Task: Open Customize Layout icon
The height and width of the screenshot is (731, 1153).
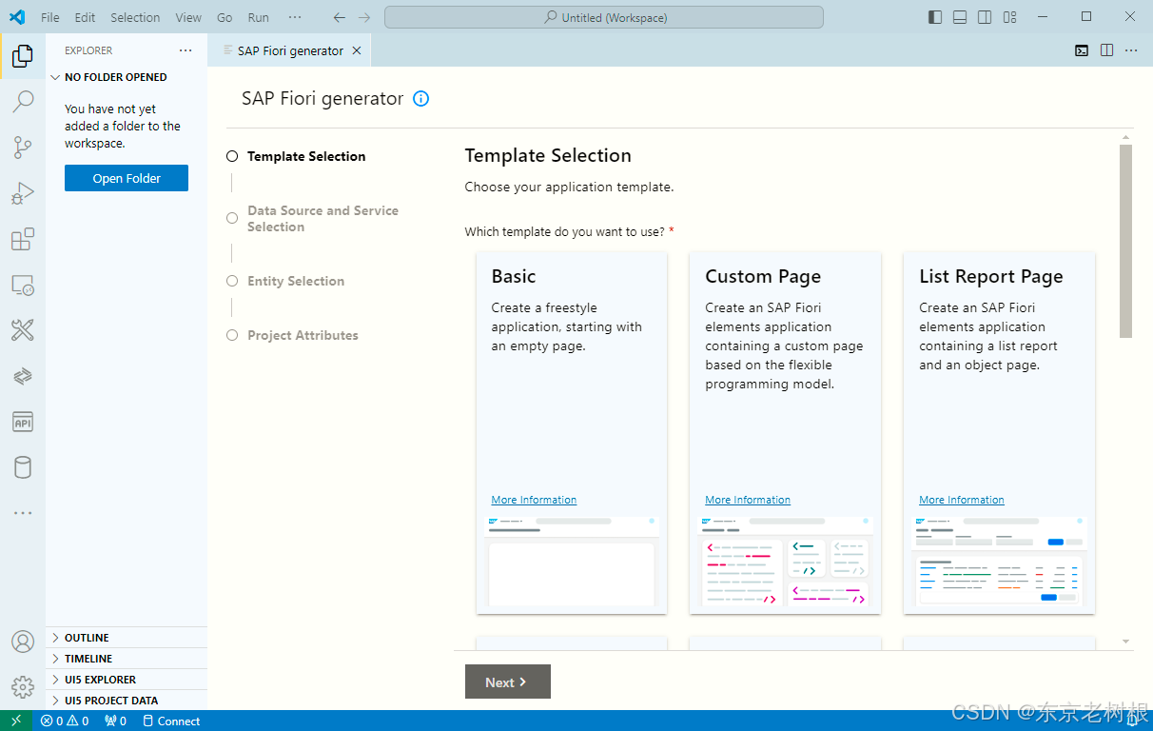Action: [x=1009, y=17]
